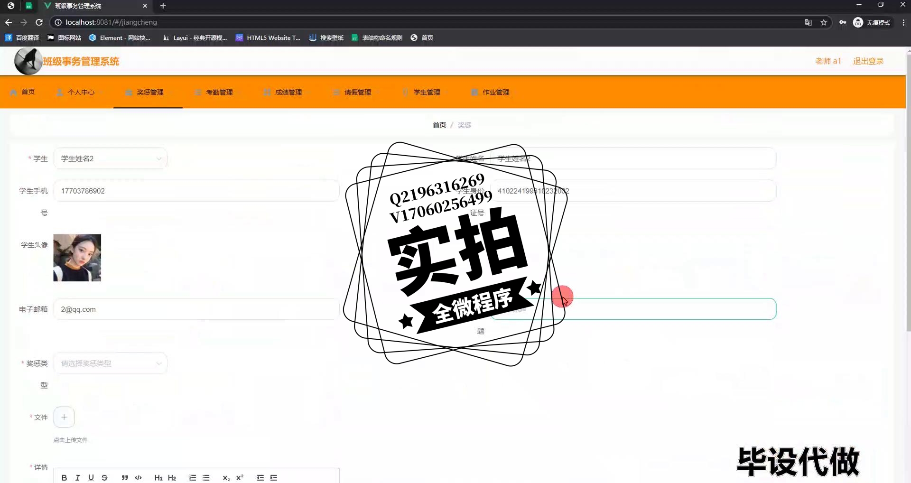Toggle italic formatting in the 详情 editor
This screenshot has height=483, width=911.
[x=77, y=478]
